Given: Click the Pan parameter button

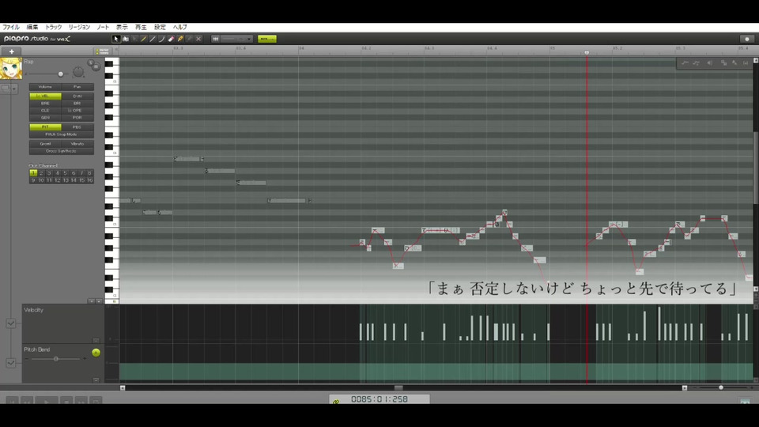Looking at the screenshot, I should [77, 87].
